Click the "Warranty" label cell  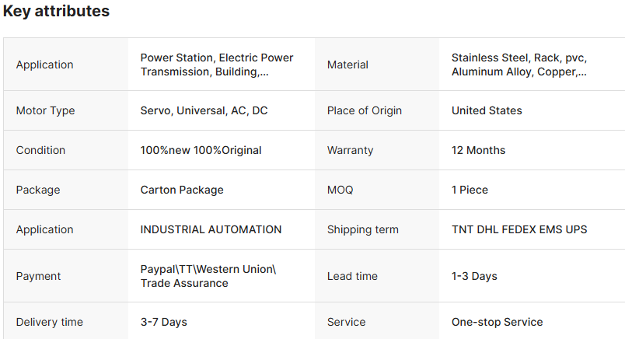[351, 150]
